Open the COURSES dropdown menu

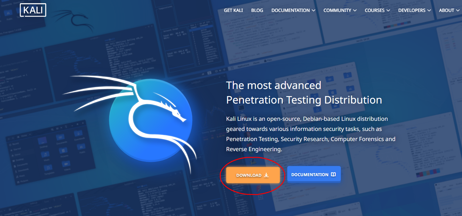pos(377,10)
